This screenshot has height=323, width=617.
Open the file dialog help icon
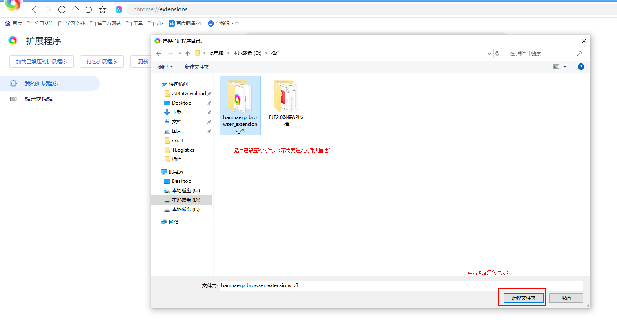(x=581, y=67)
